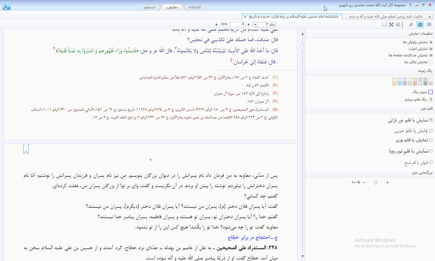Toggle 'نمایش پاورقی ها' footnotes checkbox
This screenshot has width=435, height=261.
coord(431,42)
